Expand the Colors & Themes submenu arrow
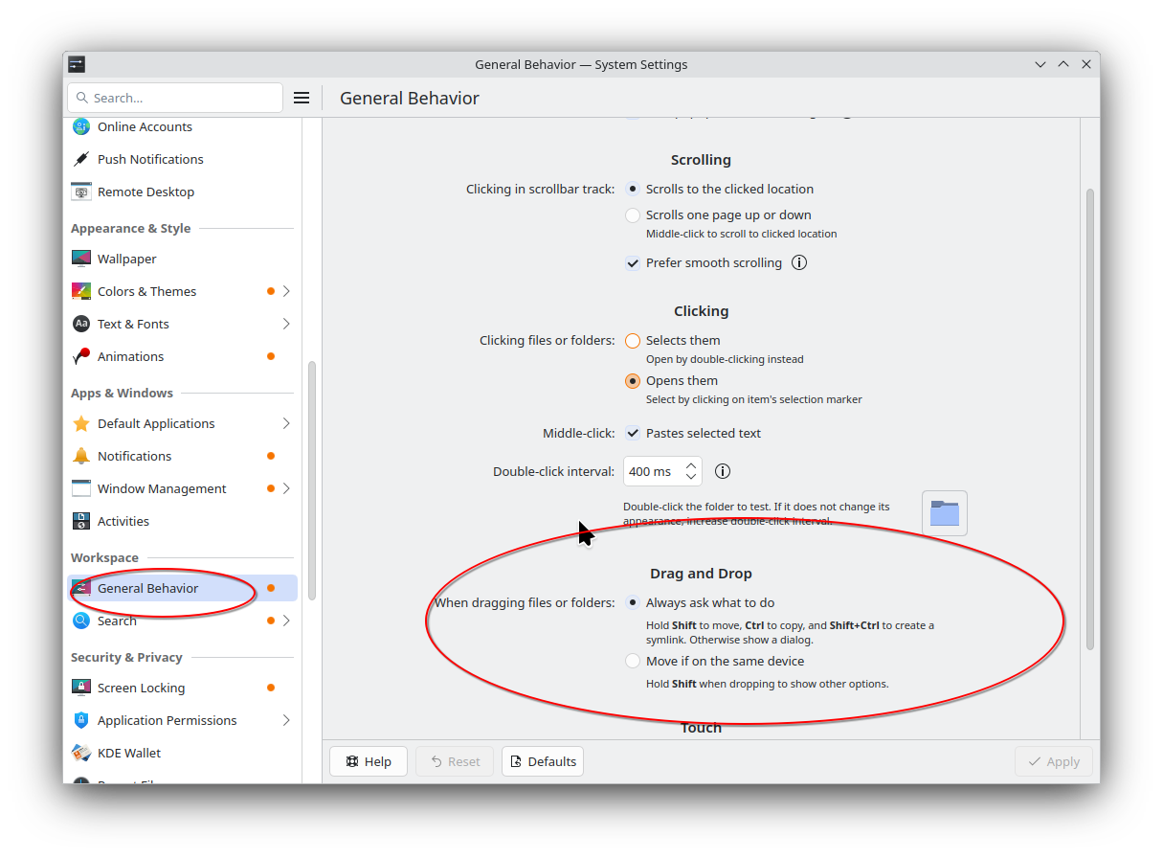 coord(286,291)
